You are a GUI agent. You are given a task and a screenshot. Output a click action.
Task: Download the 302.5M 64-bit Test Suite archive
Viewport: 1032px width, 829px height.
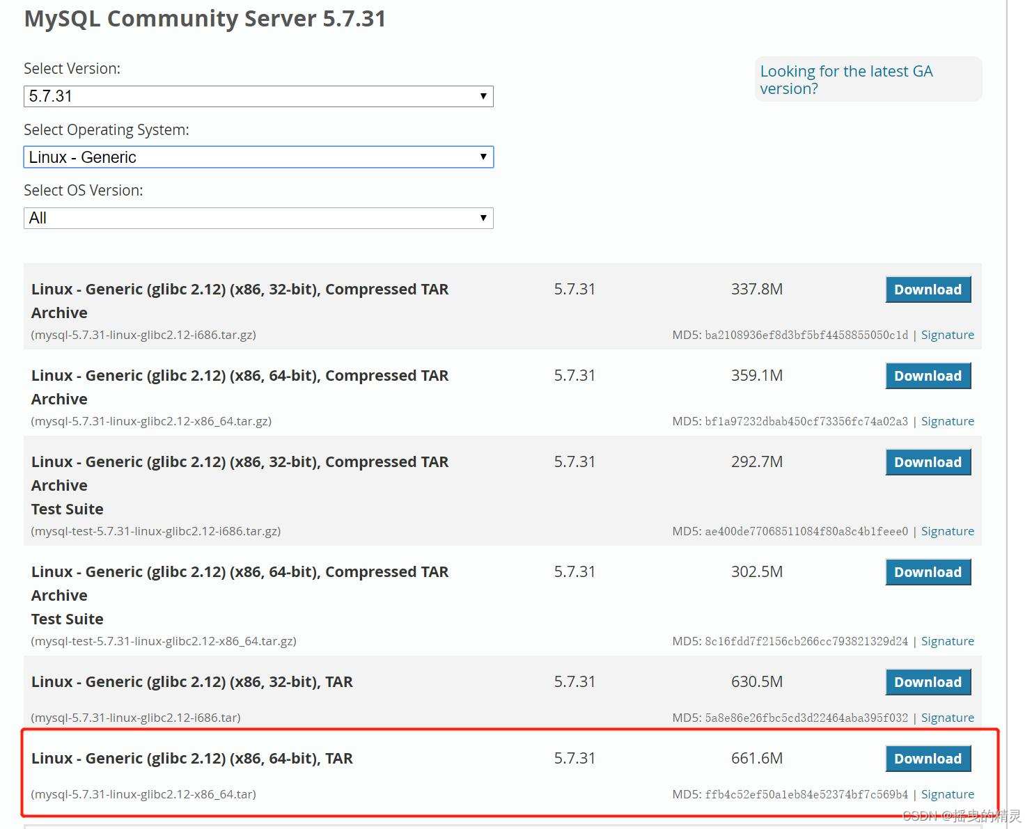928,572
